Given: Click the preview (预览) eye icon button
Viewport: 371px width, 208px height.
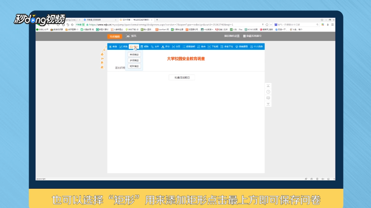Looking at the screenshot, I should point(131,36).
